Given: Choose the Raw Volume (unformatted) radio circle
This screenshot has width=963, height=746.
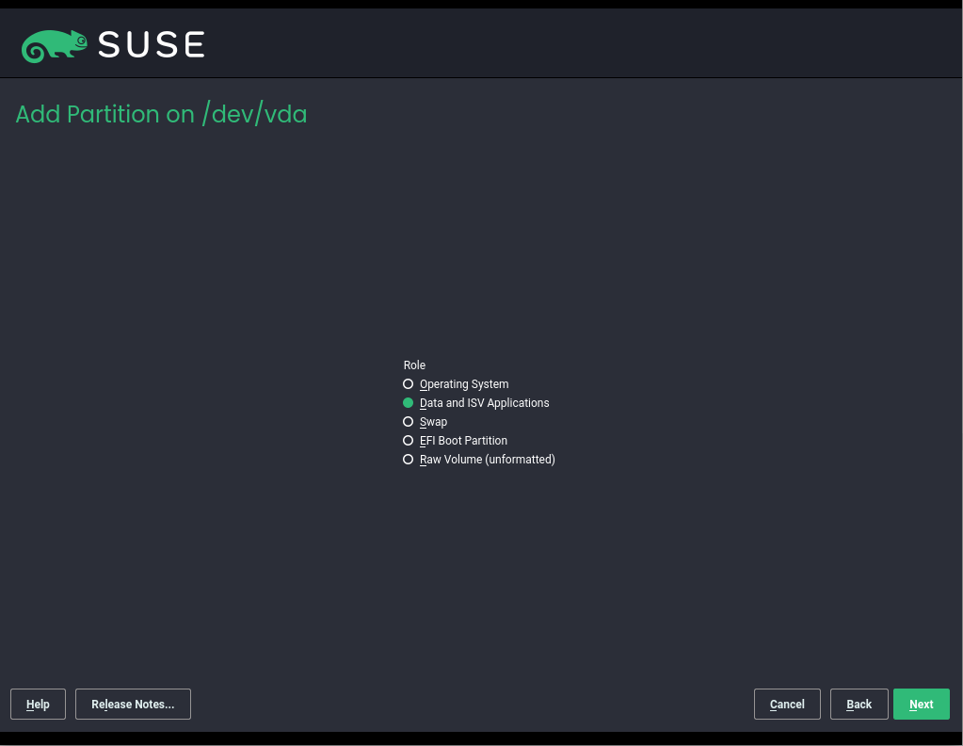Looking at the screenshot, I should pos(408,460).
